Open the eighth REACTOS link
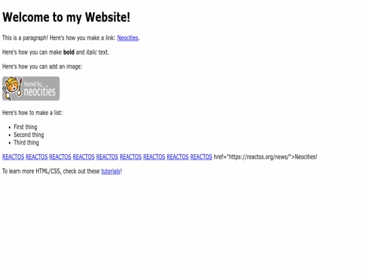367x275 pixels. (x=177, y=157)
